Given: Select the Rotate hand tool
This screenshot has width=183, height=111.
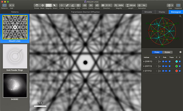Looking at the screenshot, I should pos(37,5).
